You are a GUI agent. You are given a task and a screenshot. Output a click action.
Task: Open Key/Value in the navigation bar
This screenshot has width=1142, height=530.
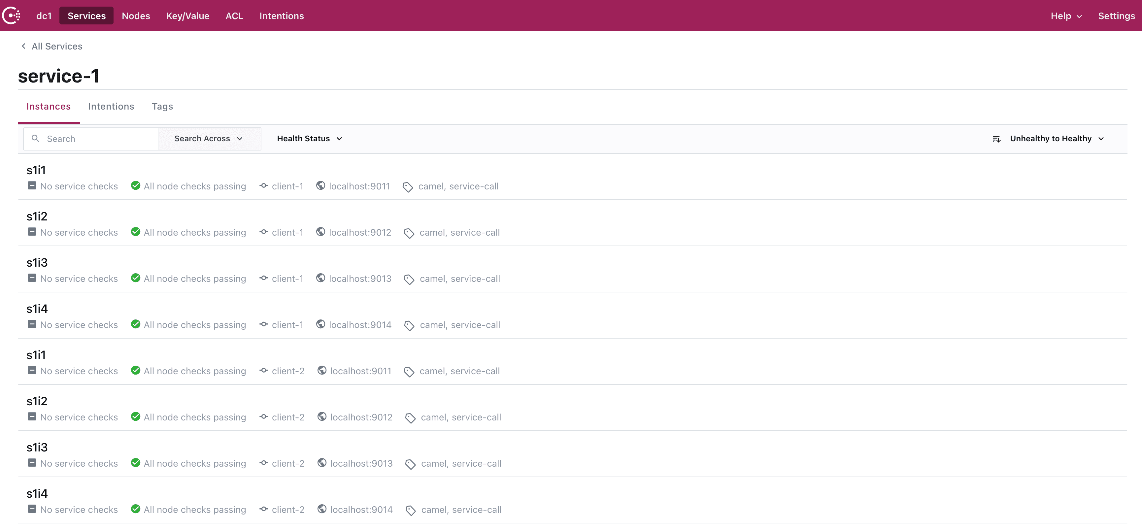tap(187, 16)
